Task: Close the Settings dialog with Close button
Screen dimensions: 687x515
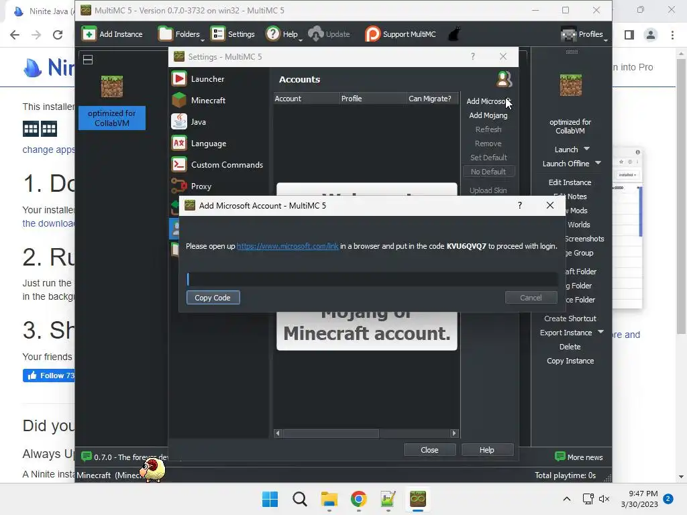Action: pyautogui.click(x=429, y=450)
